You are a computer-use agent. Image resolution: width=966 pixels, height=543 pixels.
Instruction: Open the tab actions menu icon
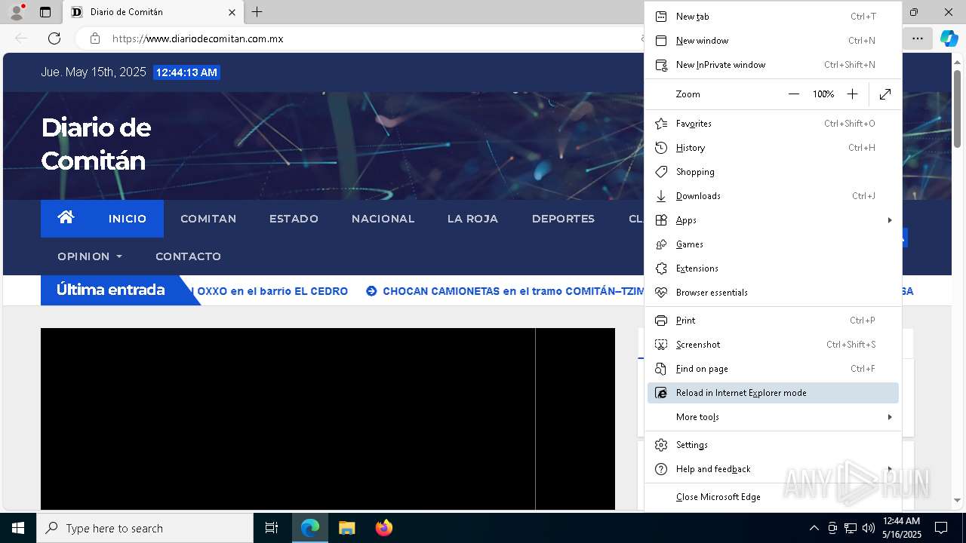click(45, 12)
